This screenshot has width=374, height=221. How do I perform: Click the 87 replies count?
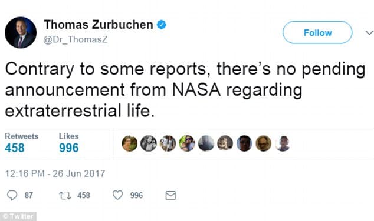pos(29,196)
